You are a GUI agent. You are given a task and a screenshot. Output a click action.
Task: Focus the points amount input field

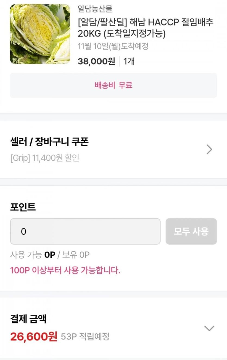coord(85,231)
